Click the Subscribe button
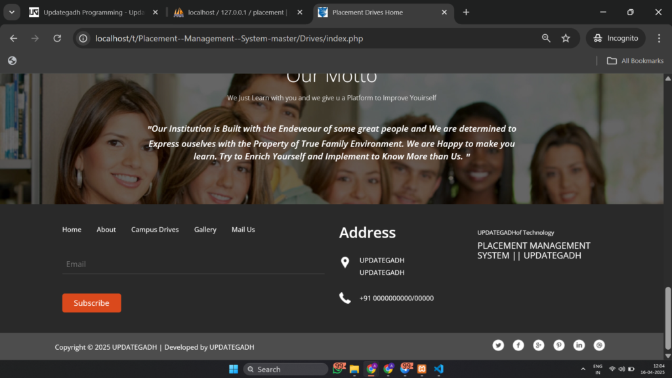 [91, 303]
